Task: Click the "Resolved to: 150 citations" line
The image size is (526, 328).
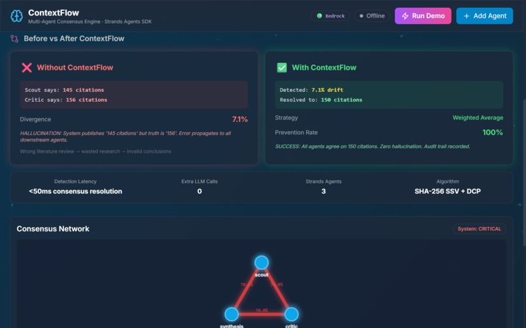Action: pyautogui.click(x=321, y=100)
